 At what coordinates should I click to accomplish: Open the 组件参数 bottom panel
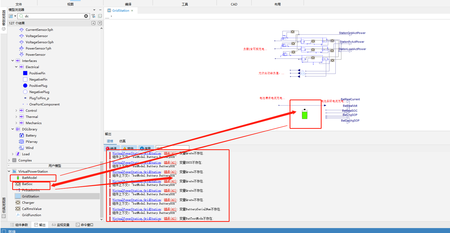19,225
